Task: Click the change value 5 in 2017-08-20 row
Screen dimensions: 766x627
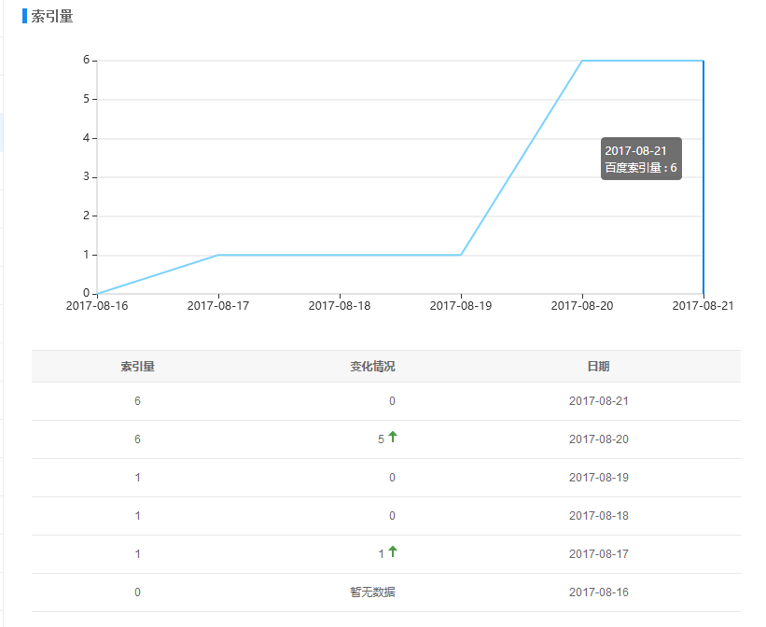Action: point(381,439)
